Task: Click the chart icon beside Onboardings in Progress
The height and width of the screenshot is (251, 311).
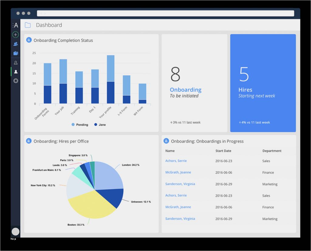Action: pyautogui.click(x=166, y=141)
